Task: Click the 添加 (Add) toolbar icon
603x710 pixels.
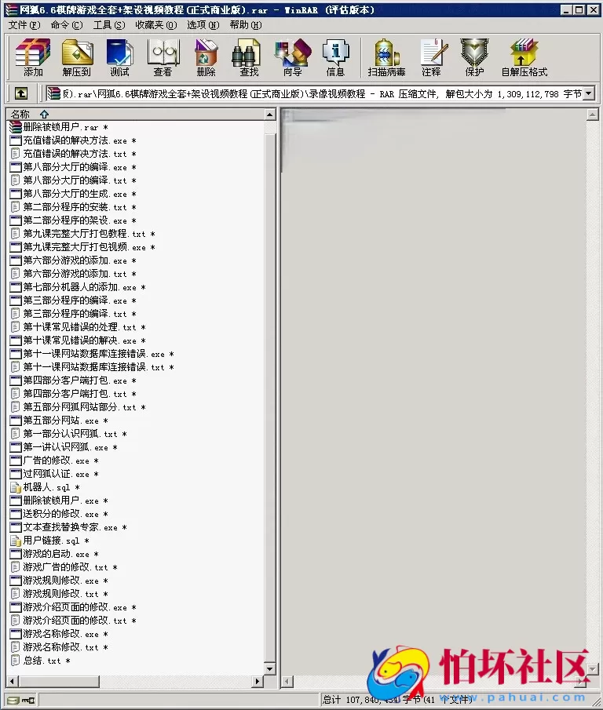Action: tap(33, 57)
